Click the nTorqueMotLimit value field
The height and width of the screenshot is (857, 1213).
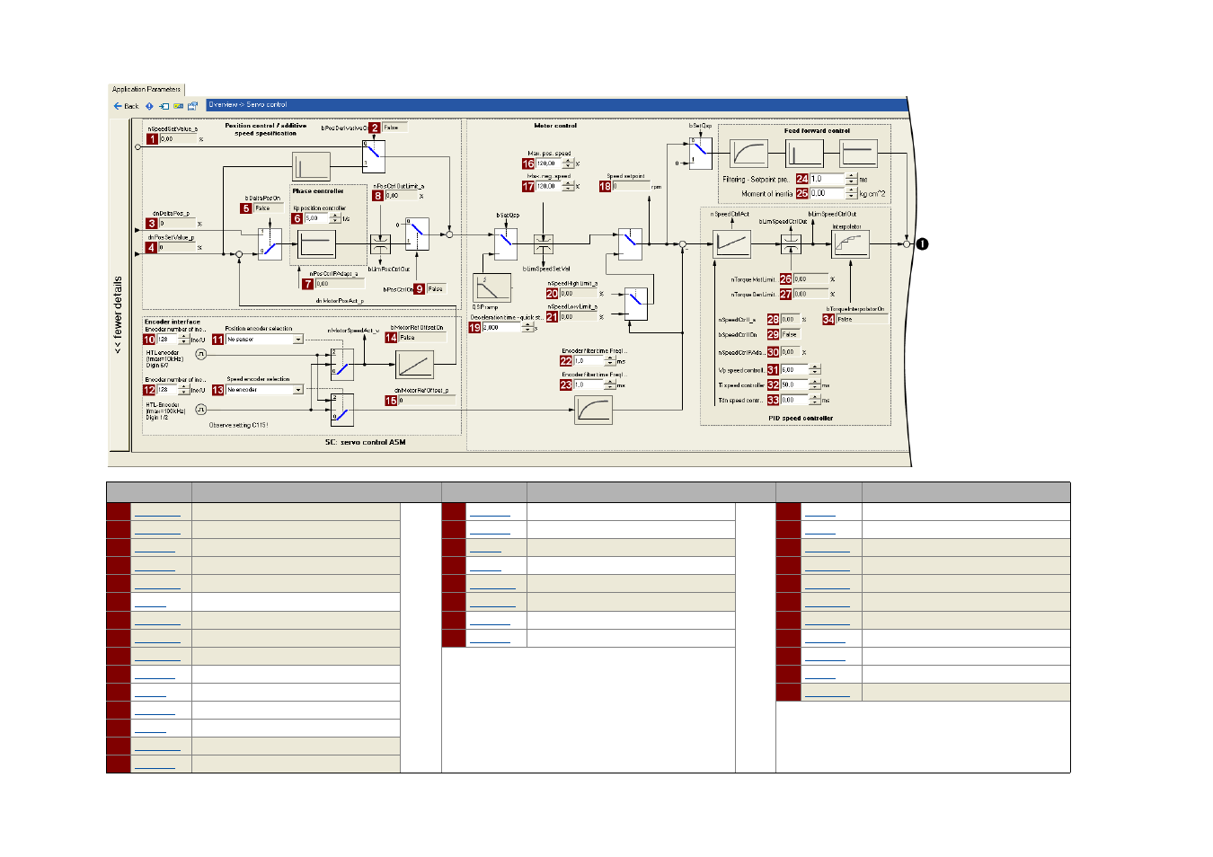click(810, 279)
